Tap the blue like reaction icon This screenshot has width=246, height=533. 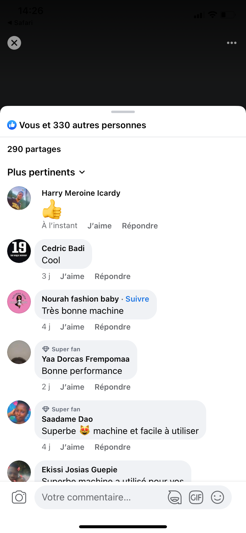click(12, 125)
